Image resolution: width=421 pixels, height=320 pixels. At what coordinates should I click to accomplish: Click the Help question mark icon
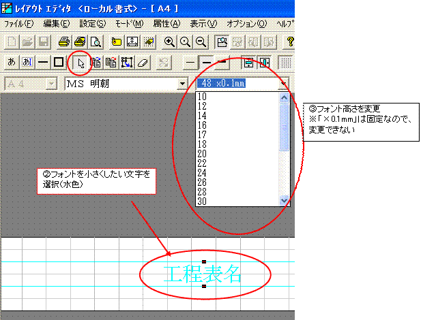[290, 42]
